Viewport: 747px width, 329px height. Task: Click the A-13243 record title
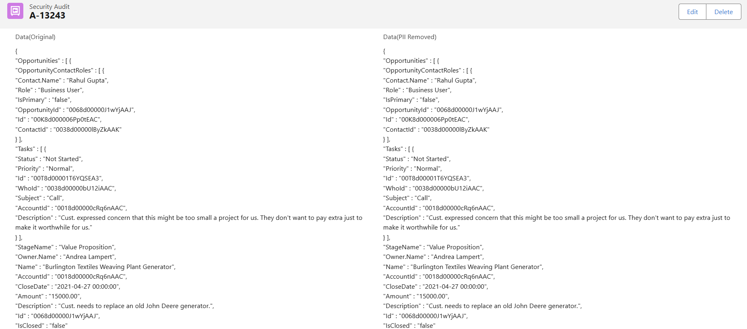(x=47, y=16)
